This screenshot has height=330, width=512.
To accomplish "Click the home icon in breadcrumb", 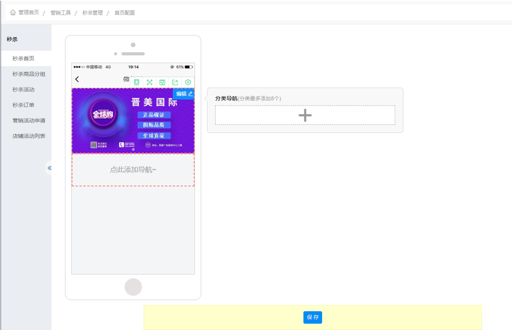I will [13, 12].
